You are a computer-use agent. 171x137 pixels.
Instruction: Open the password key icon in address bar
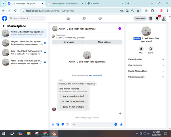[x=122, y=11]
